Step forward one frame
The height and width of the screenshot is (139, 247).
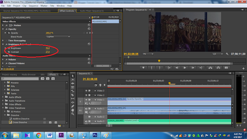[x=193, y=68]
